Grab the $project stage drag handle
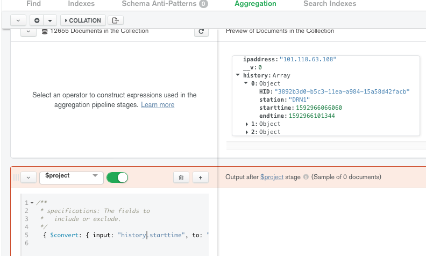This screenshot has width=426, height=256. [x=16, y=177]
